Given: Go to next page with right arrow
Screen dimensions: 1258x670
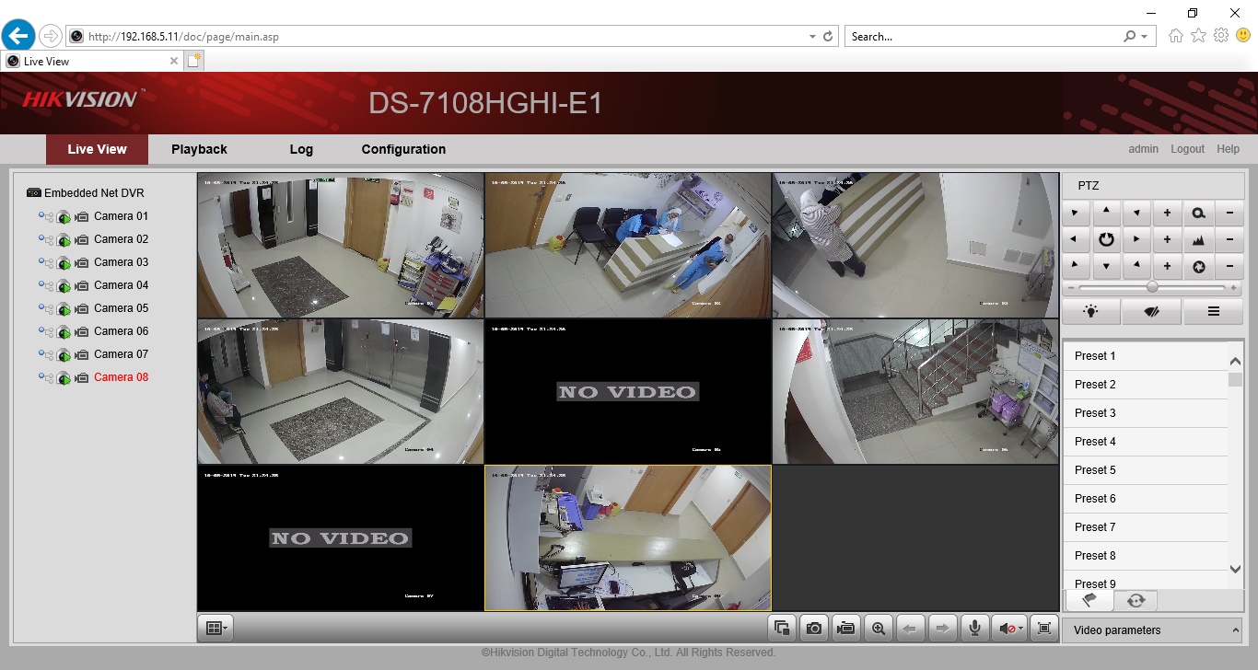Looking at the screenshot, I should 943,629.
